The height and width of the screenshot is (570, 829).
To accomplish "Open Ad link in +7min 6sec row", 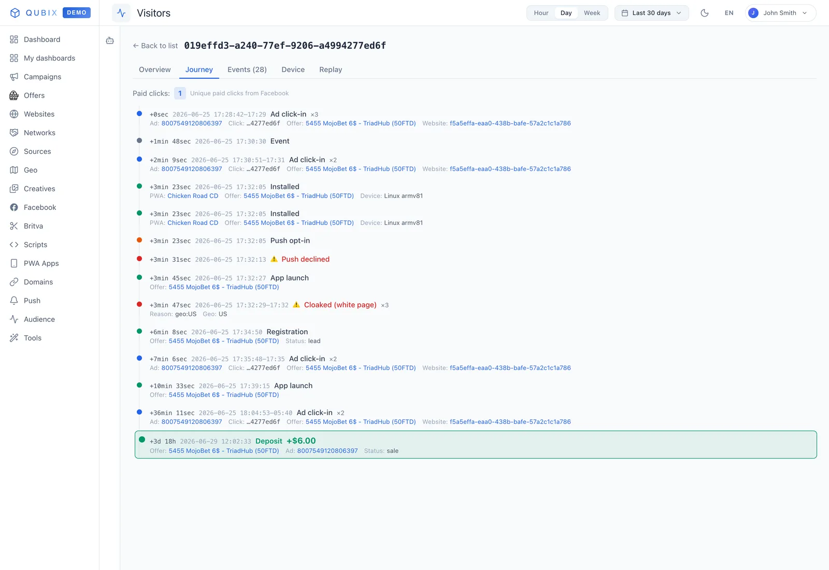I will [x=192, y=368].
